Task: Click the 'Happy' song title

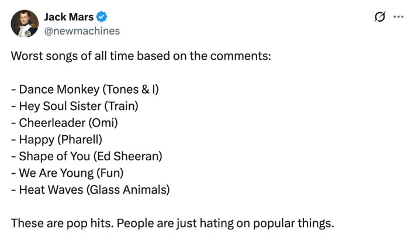Action: (35, 140)
